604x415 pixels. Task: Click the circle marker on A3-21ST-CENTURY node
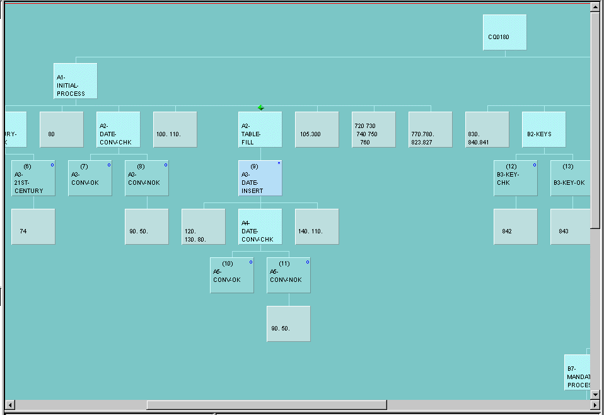[52, 165]
